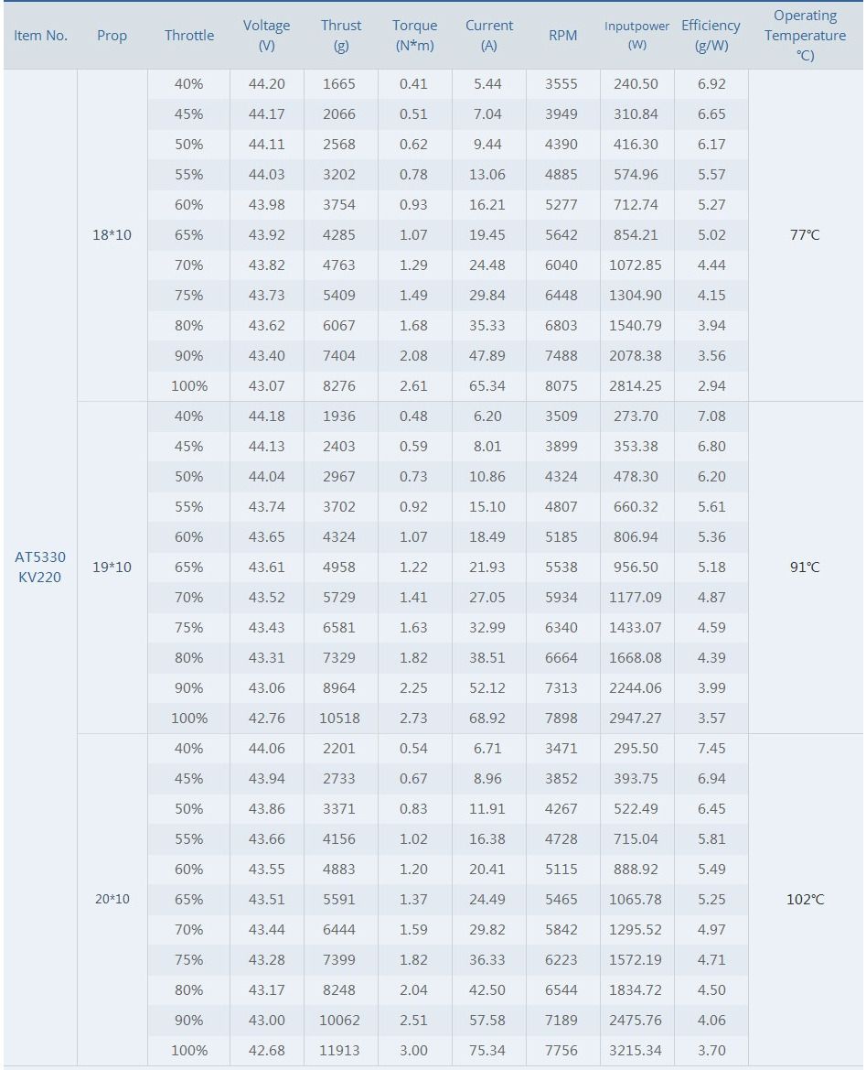
Task: Click the 19*10 prop cell
Action: pyautogui.click(x=112, y=567)
